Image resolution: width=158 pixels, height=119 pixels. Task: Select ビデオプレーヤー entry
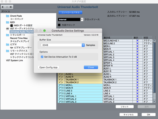click(x=23, y=48)
